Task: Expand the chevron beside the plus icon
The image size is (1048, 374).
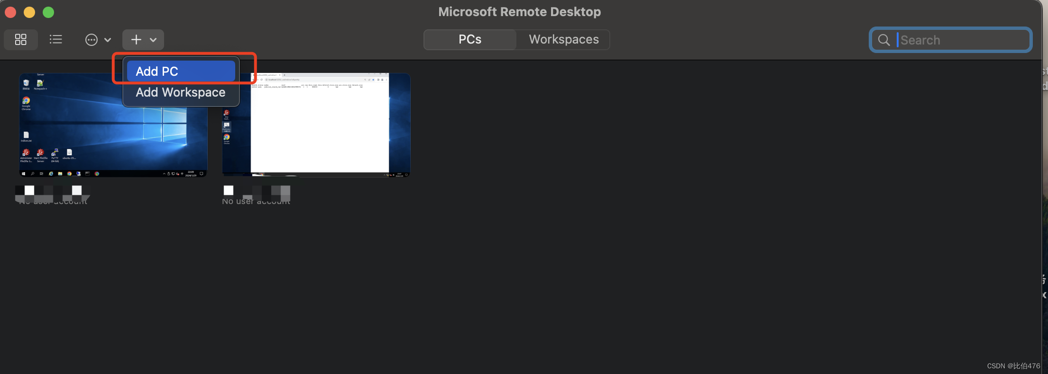Action: tap(153, 40)
